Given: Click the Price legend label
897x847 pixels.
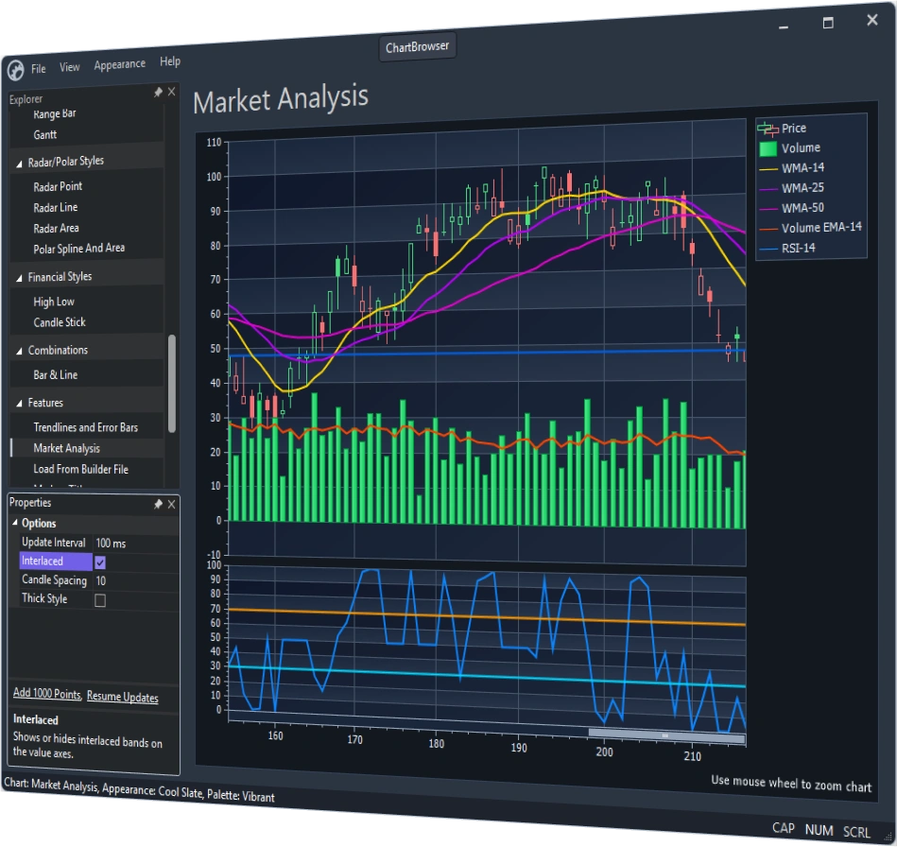Looking at the screenshot, I should (794, 129).
